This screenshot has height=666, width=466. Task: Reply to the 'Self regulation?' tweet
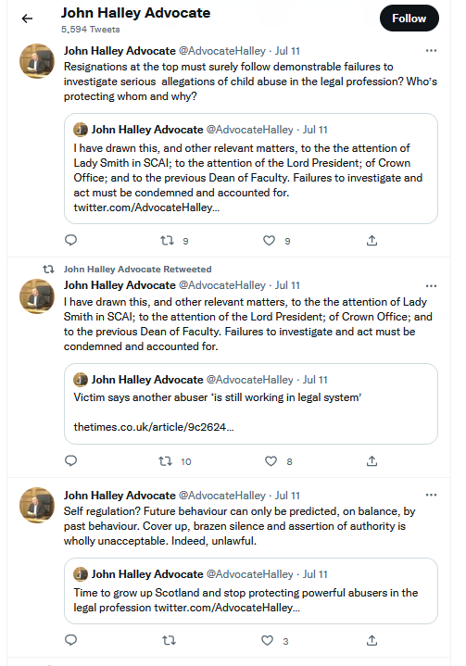(x=71, y=640)
